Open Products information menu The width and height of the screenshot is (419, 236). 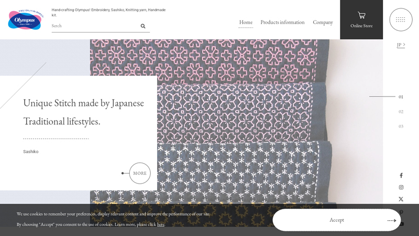click(282, 23)
